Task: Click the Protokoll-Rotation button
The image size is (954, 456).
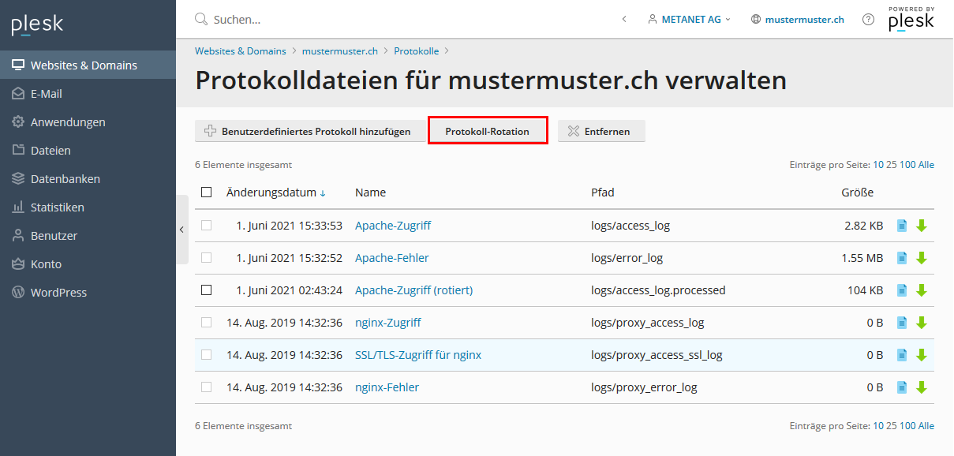Action: click(x=487, y=132)
